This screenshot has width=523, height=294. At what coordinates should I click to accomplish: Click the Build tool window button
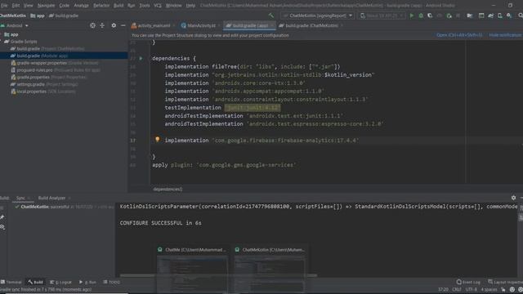[36, 282]
